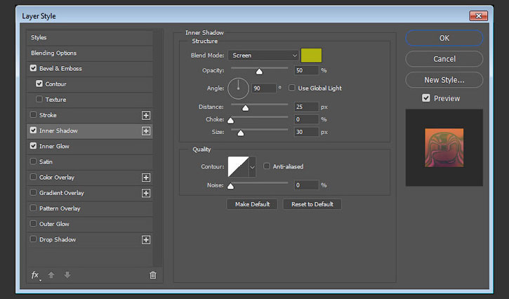This screenshot has width=509, height=299.
Task: Click the Make Default button
Action: coord(252,204)
